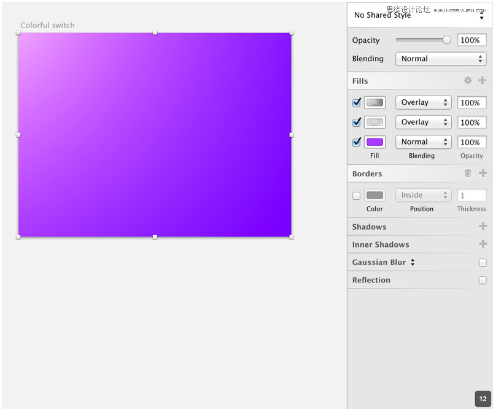
Task: Select the Colorful switch artboard title
Action: 47,25
